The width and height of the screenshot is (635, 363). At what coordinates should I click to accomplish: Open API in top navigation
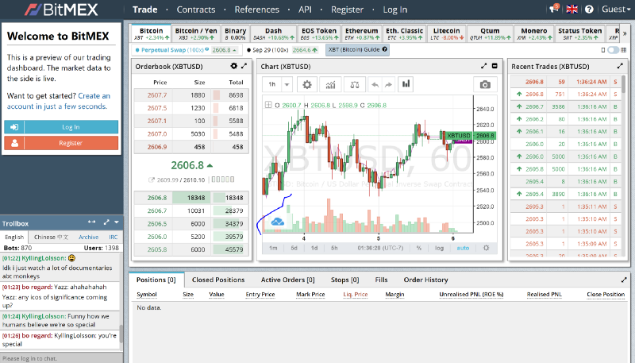coord(305,10)
